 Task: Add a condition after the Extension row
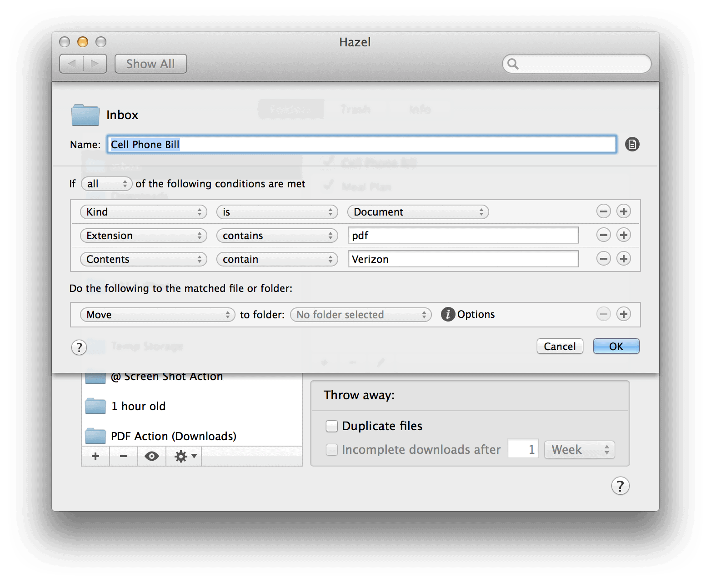[x=624, y=235]
